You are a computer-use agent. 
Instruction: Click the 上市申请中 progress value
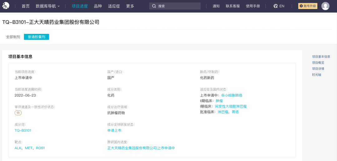(x=23, y=78)
